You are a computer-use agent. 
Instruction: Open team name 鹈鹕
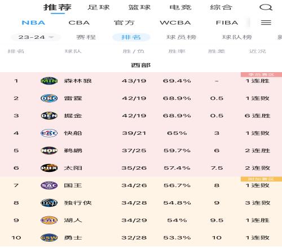[x=73, y=150]
